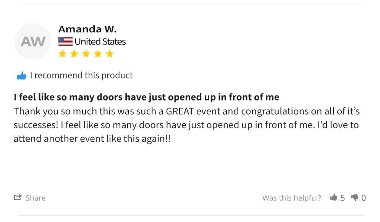Select the second rating star
This screenshot has width=380, height=222.
coord(74,54)
